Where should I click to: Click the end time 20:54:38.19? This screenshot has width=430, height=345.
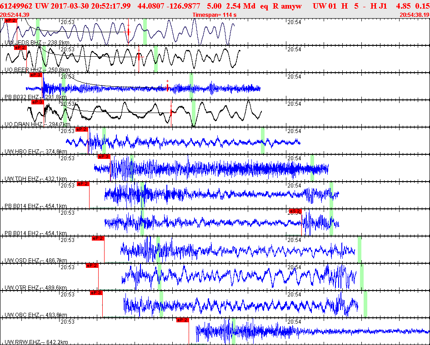[x=415, y=15]
